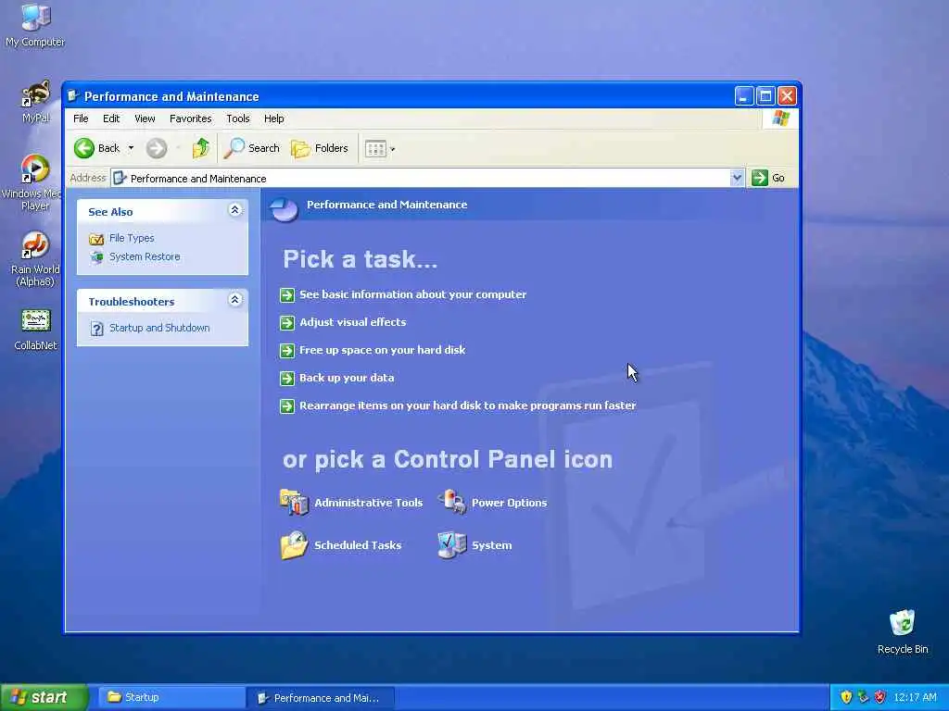Open the Favorites menu
The width and height of the screenshot is (949, 711).
pyautogui.click(x=191, y=118)
